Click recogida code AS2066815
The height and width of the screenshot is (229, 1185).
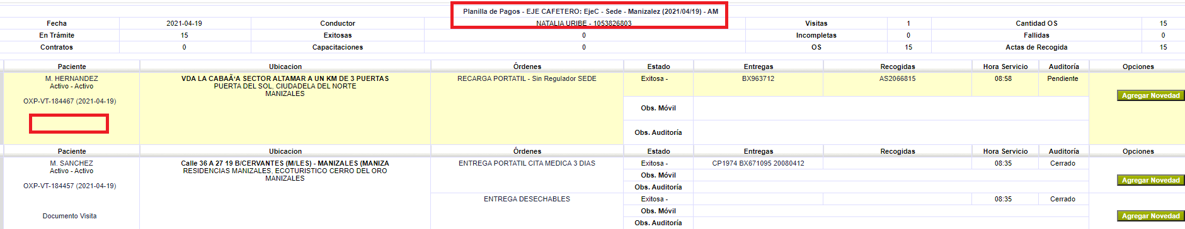coord(898,78)
